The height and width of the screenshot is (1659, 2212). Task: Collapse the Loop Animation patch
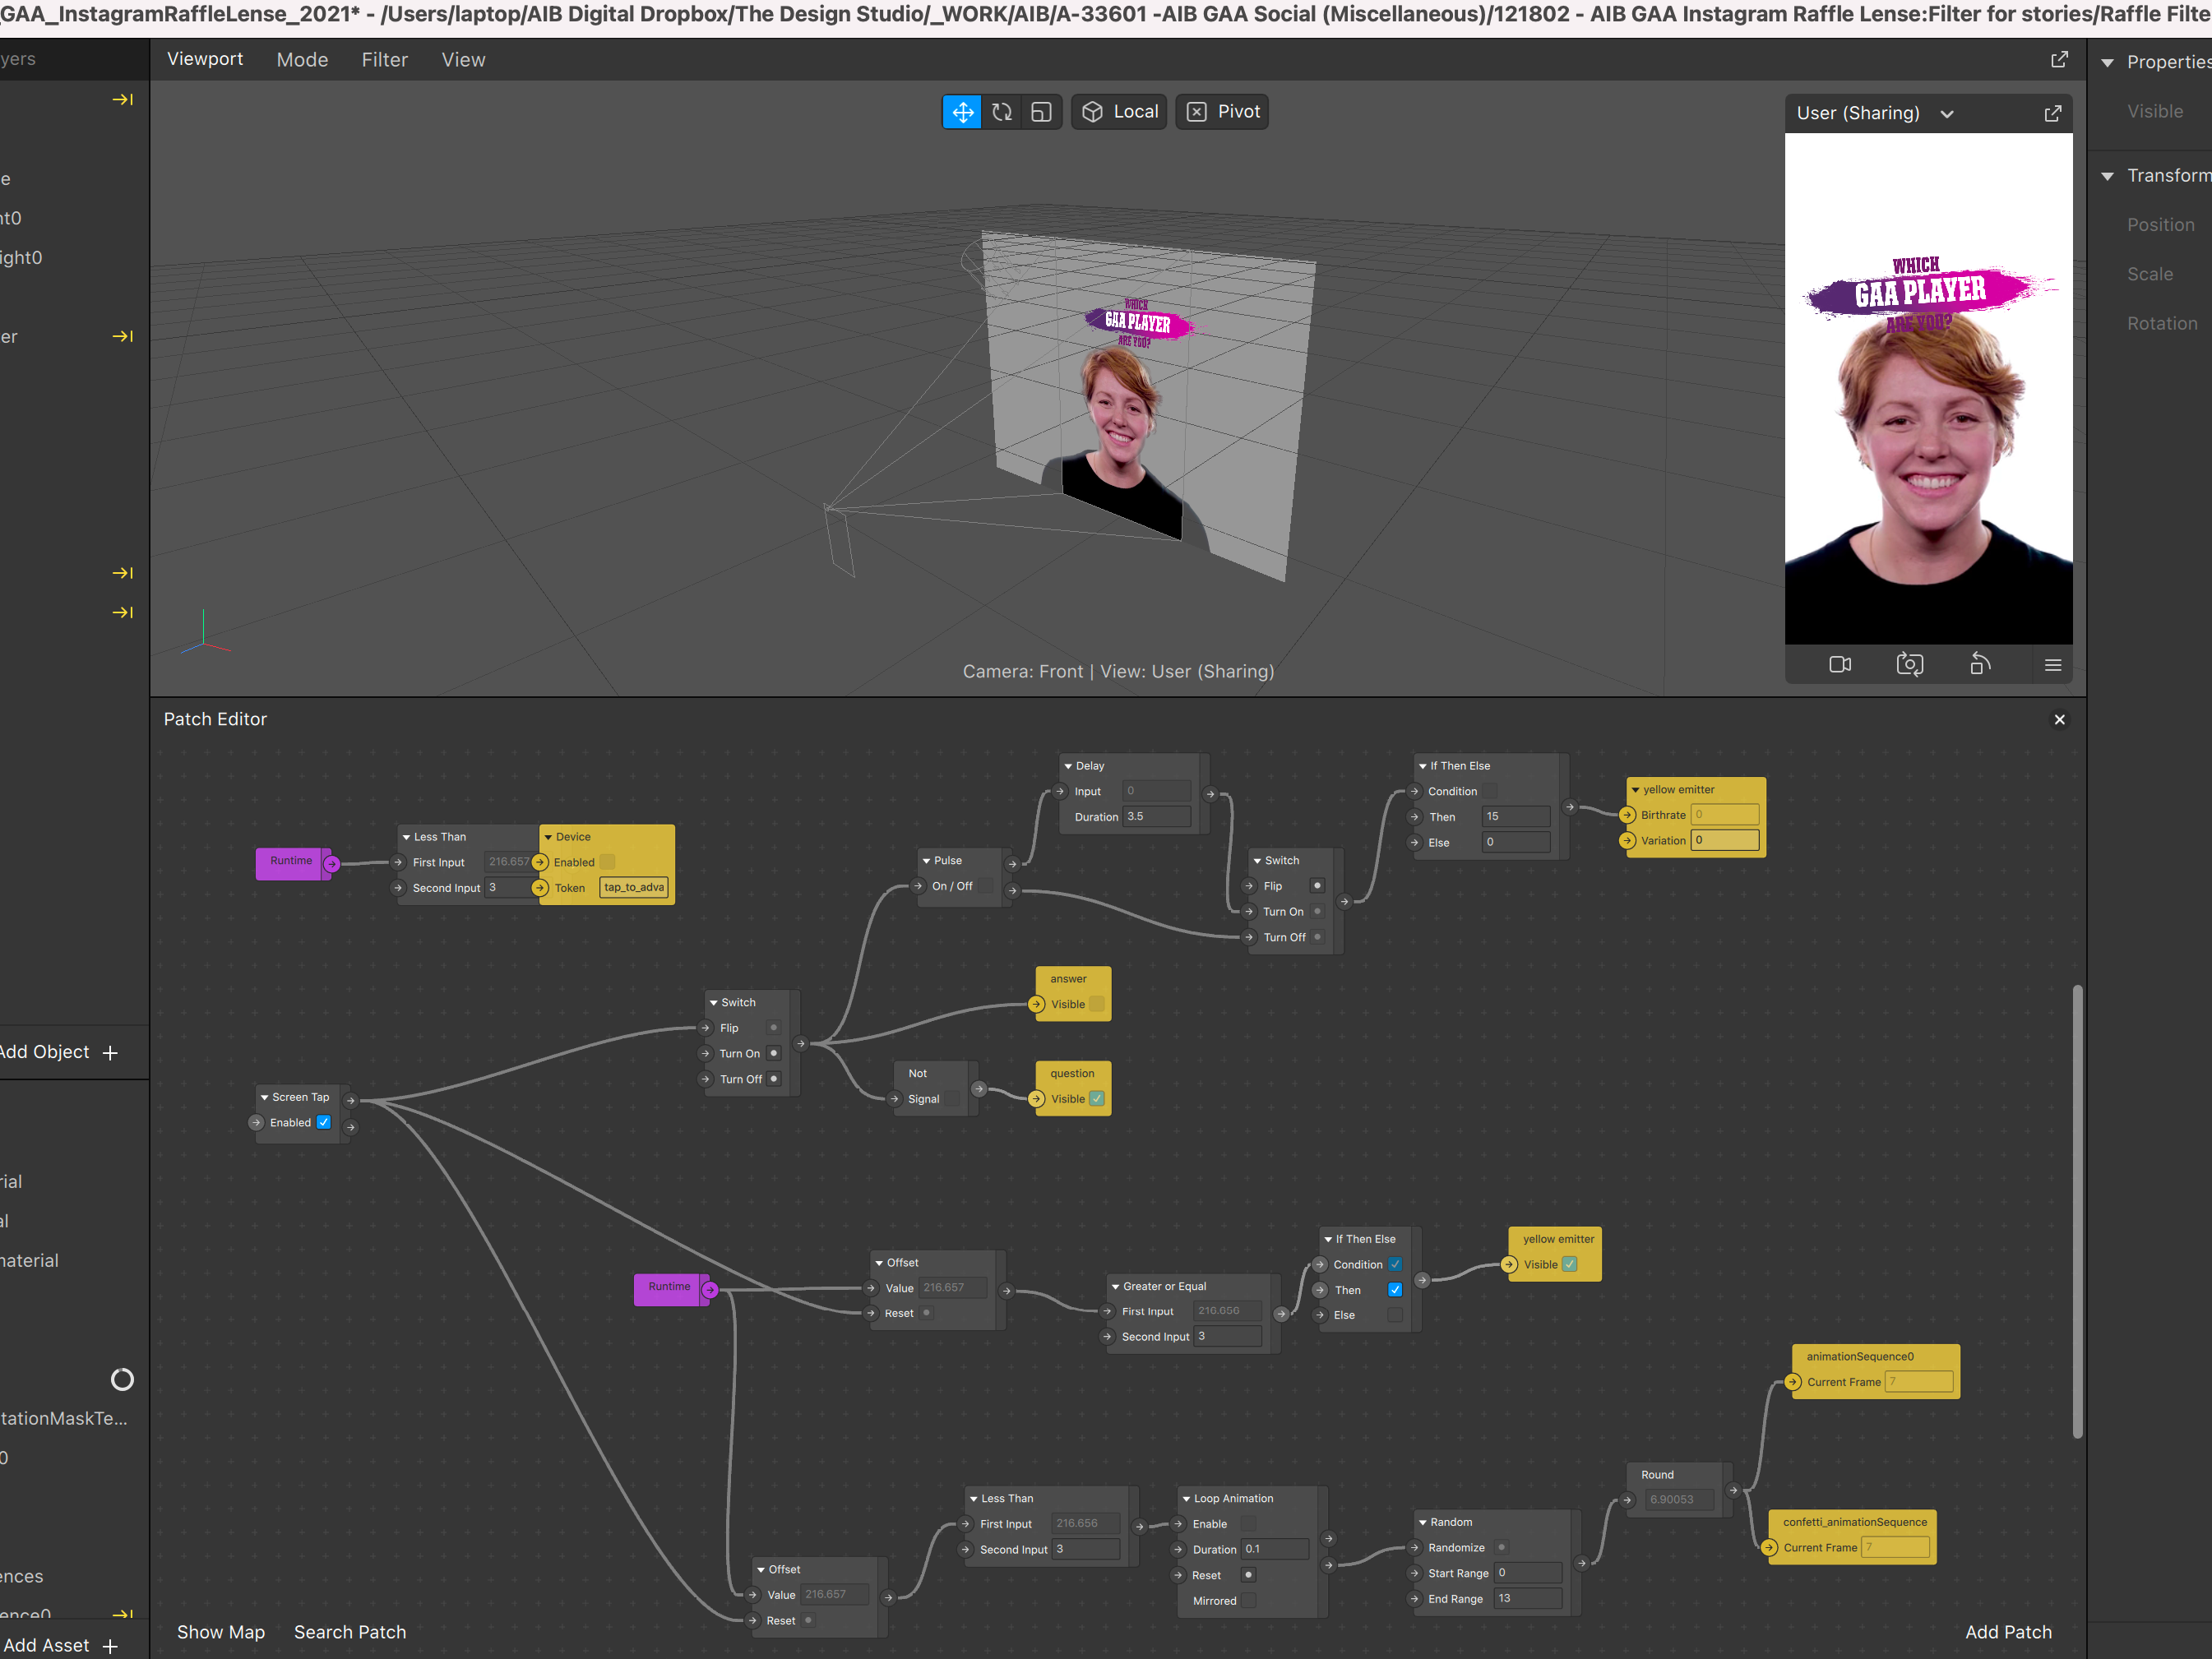(1186, 1499)
